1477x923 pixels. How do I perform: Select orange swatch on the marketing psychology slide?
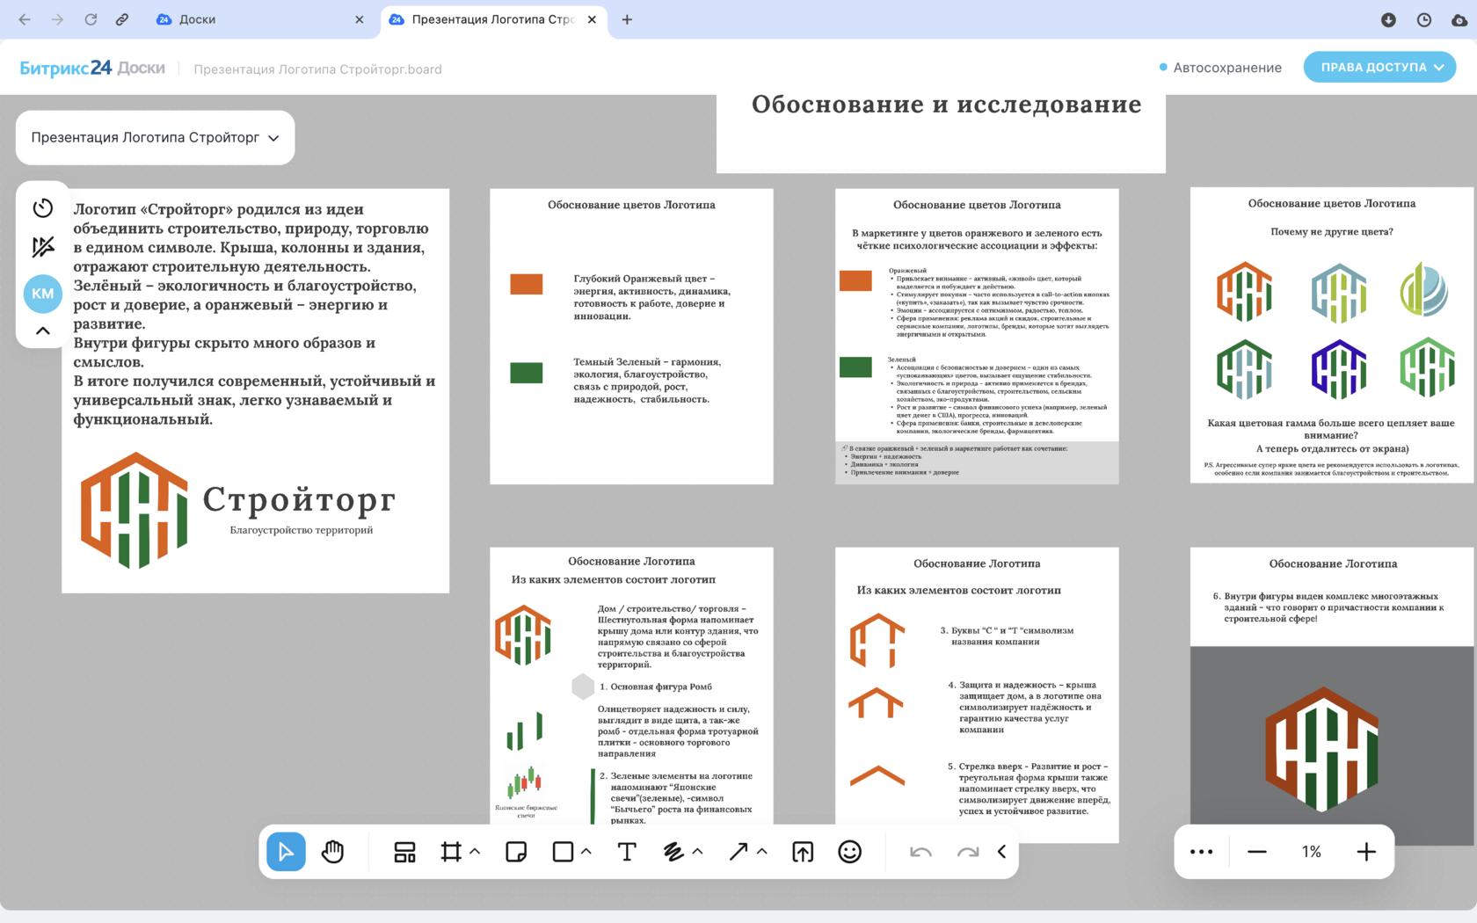coord(855,280)
